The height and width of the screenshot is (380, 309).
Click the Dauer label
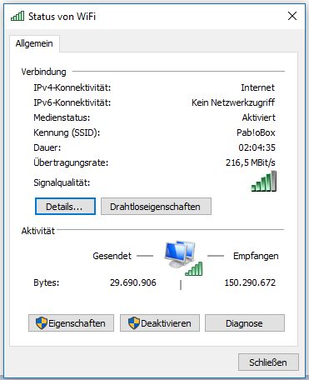[47, 147]
